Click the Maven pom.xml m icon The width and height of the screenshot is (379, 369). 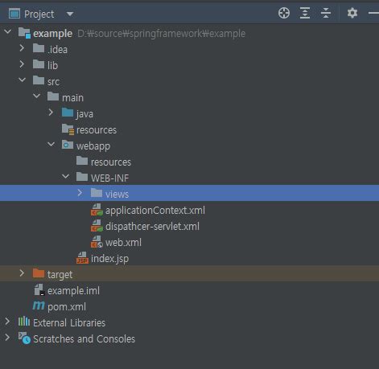39,305
